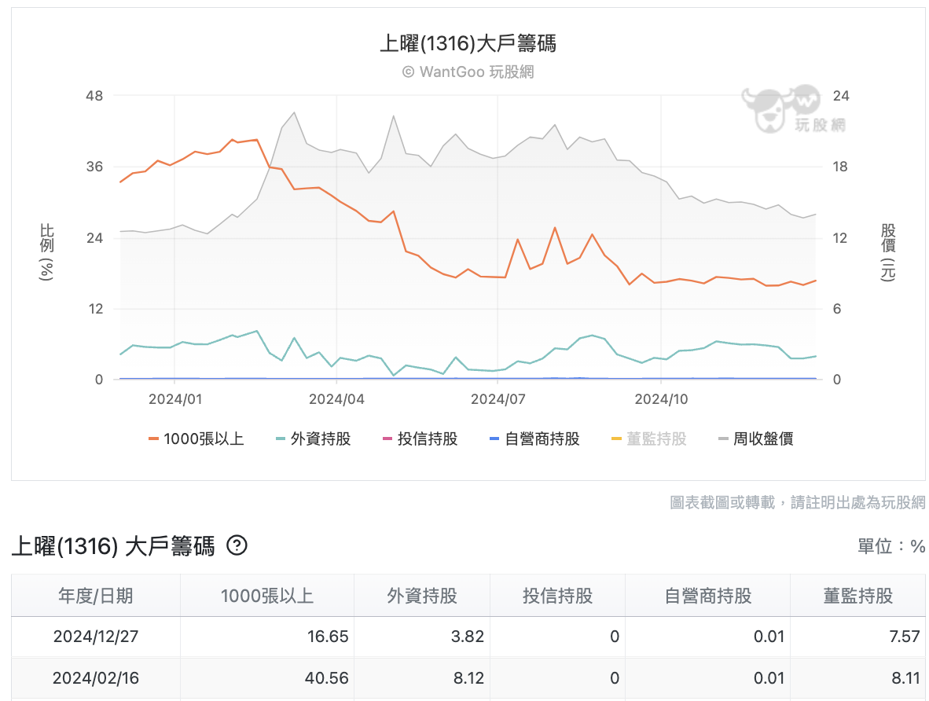Click the 2024/01 x-axis label
The width and height of the screenshot is (929, 701).
(x=174, y=399)
